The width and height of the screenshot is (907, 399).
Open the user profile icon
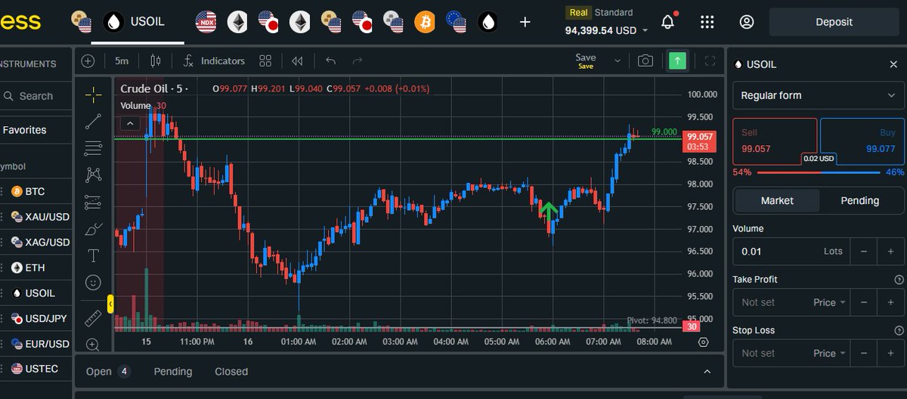tap(747, 22)
